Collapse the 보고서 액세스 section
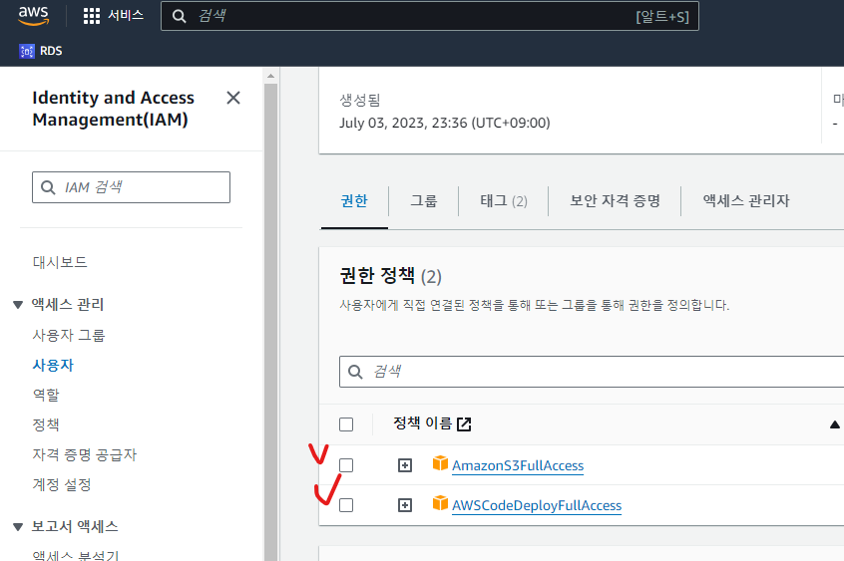 point(18,527)
